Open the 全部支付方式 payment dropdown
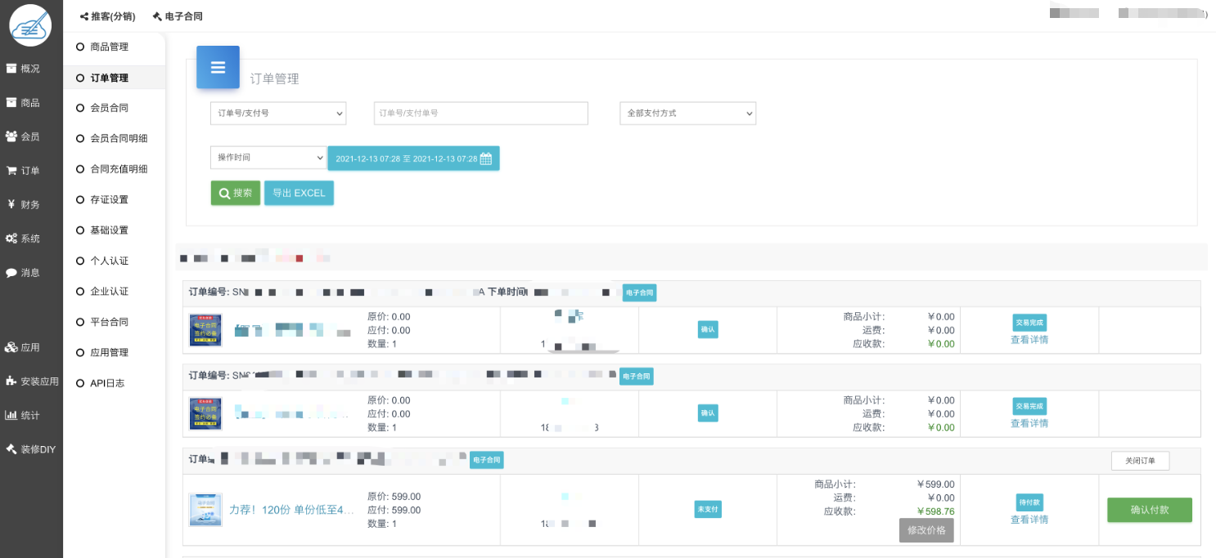The image size is (1216, 558). 687,114
